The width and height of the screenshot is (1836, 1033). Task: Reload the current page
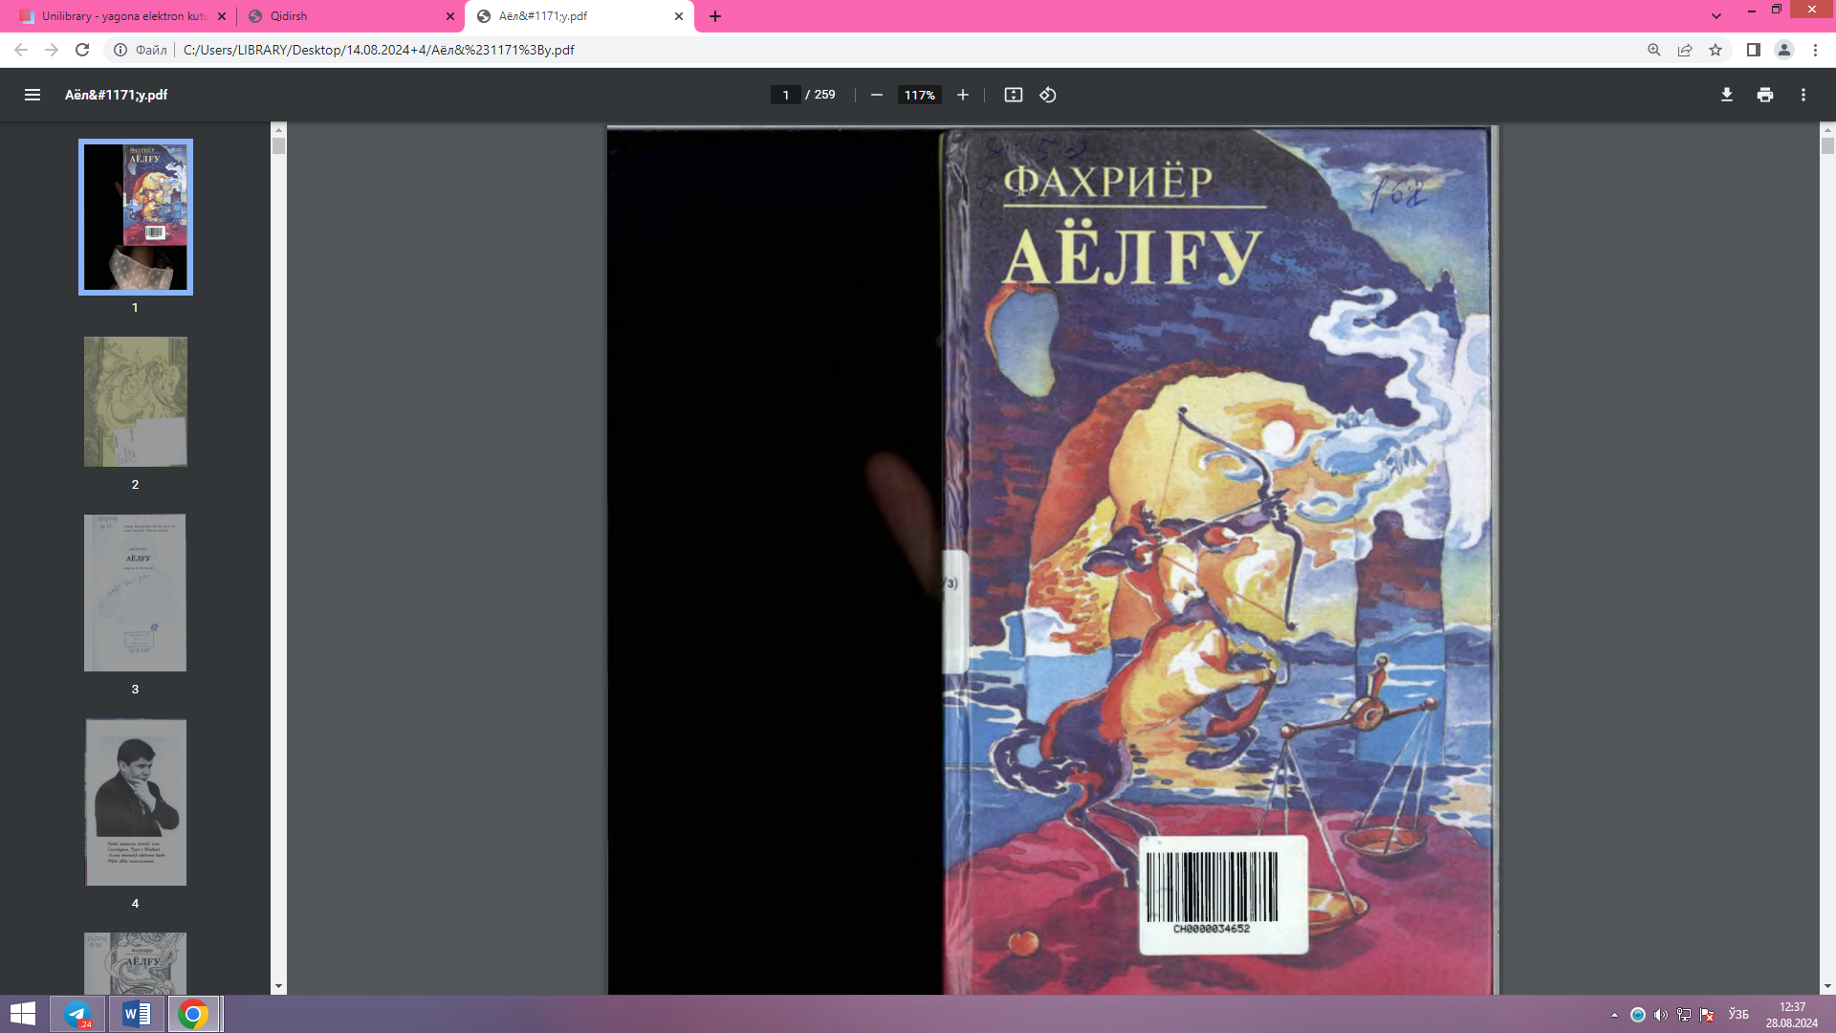tap(82, 50)
